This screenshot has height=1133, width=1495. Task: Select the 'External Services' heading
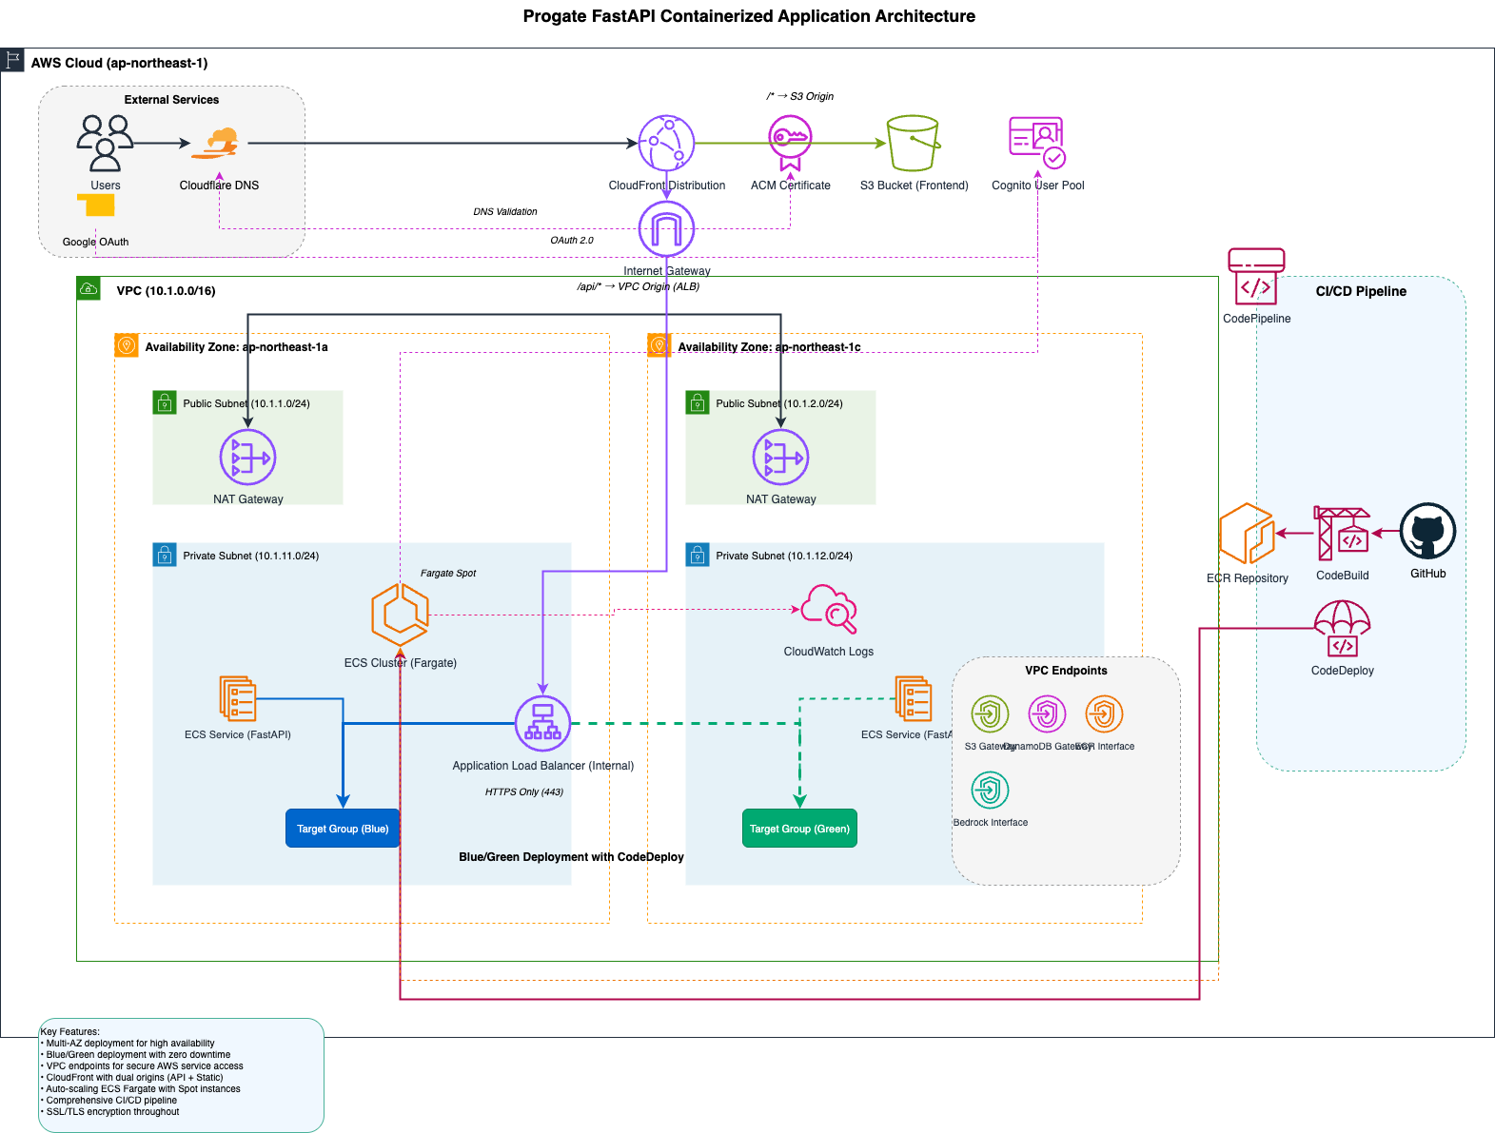coord(171,100)
